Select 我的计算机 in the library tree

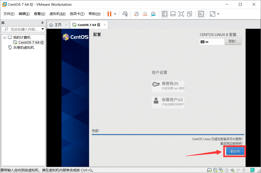coord(22,37)
